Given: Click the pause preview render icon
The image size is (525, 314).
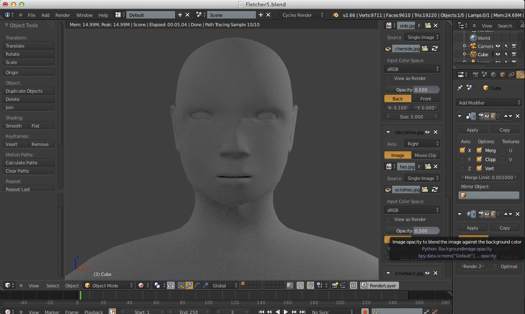Looking at the screenshot, I should [x=354, y=285].
